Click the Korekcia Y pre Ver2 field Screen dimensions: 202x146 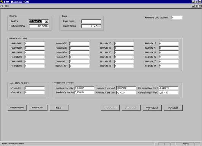168,93
